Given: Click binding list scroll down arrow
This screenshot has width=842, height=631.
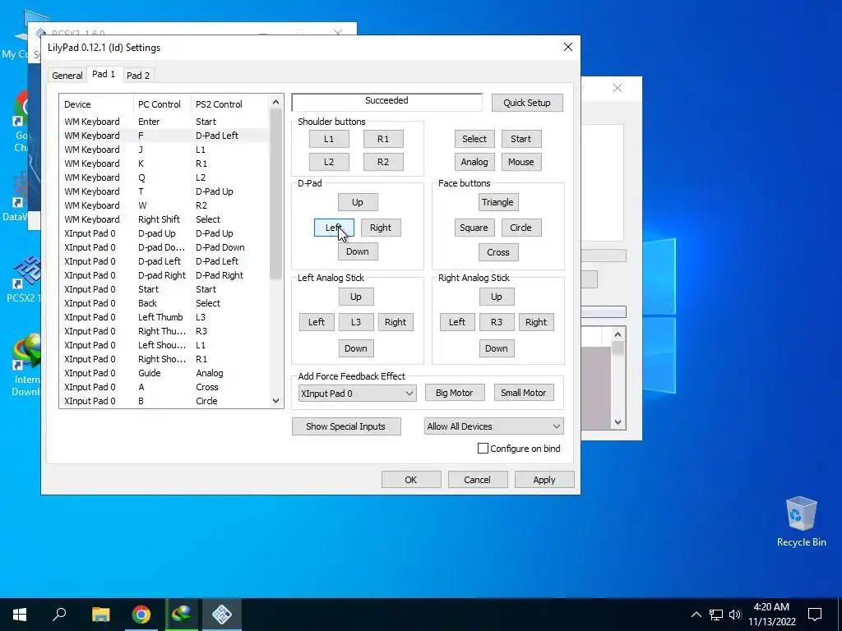Looking at the screenshot, I should pos(276,401).
